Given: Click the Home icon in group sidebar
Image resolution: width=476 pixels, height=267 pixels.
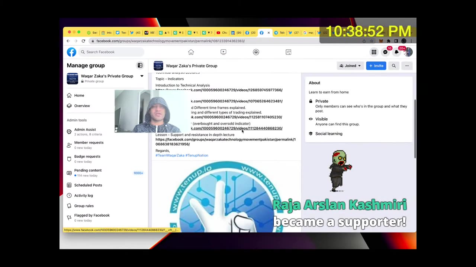Looking at the screenshot, I should tap(69, 95).
